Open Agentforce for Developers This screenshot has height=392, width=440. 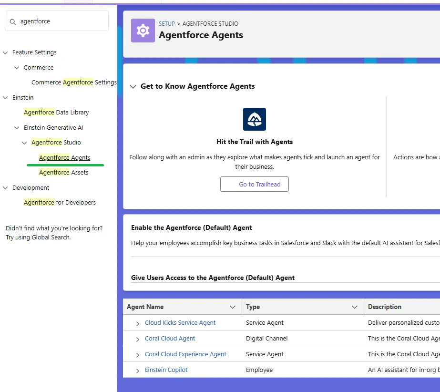[60, 203]
